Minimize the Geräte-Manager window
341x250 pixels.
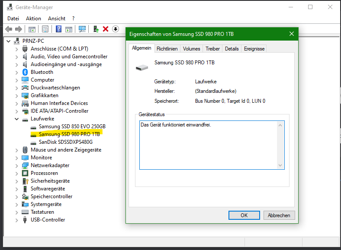291,7
